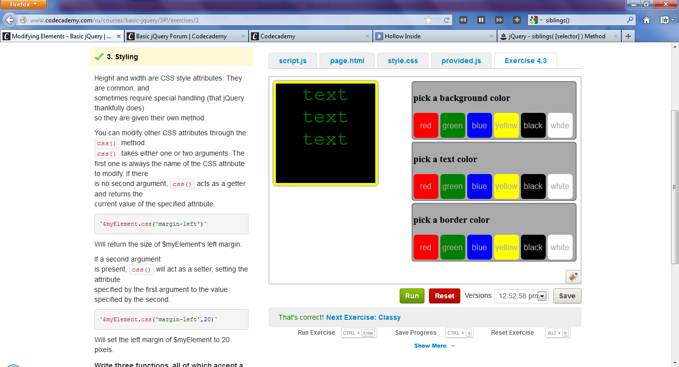679x367 pixels.
Task: Bookmark this page with the star icon
Action: coord(428,20)
